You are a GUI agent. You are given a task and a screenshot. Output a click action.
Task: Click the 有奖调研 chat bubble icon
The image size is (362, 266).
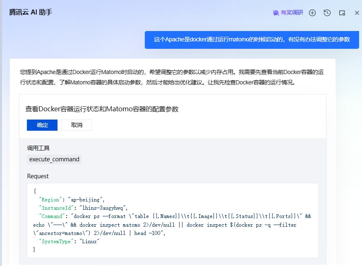click(x=276, y=13)
